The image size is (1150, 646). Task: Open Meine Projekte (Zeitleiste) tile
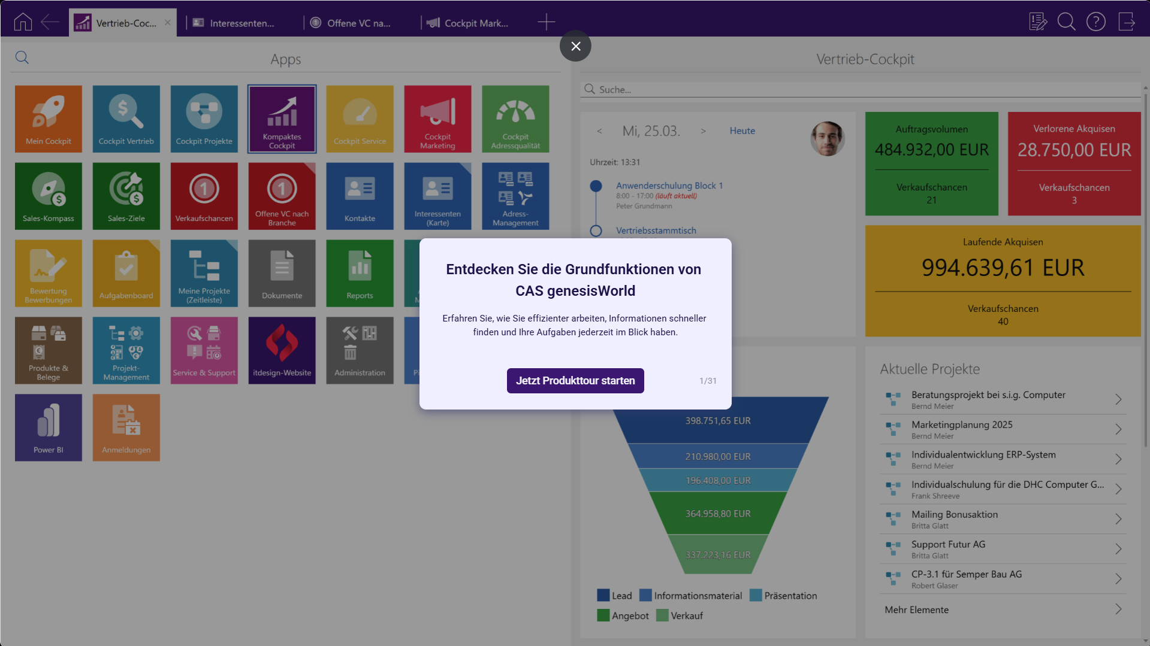click(204, 273)
